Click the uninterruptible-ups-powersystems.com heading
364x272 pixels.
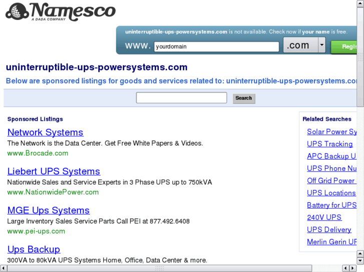tap(97, 67)
